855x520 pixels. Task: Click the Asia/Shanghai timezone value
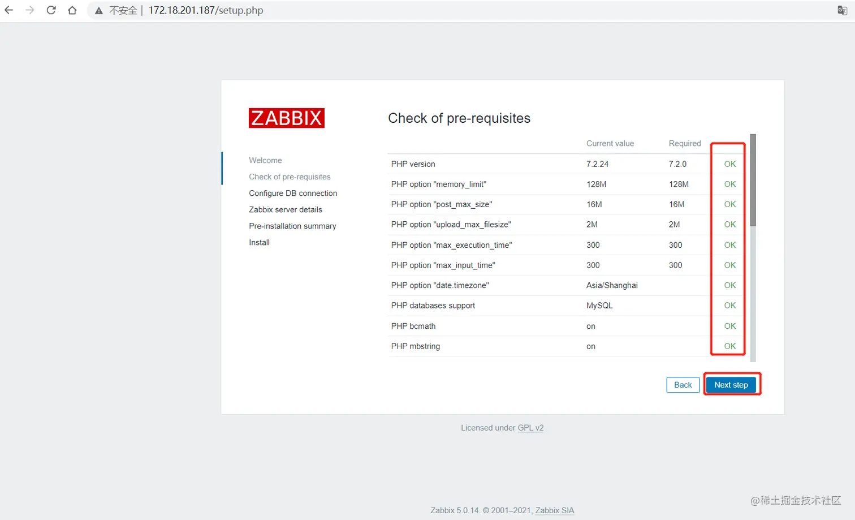[612, 285]
